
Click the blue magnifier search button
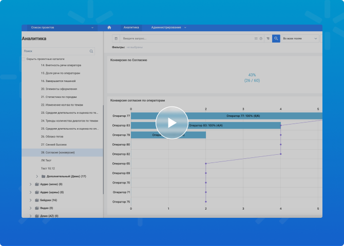point(276,38)
